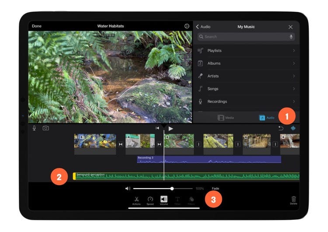This screenshot has height=232, width=328.
Task: Switch to the Audio tab
Action: 267,118
